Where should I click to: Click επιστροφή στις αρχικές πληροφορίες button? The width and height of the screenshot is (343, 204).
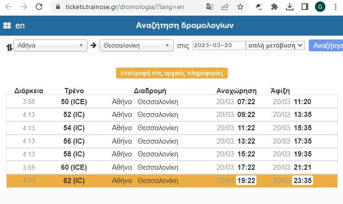(x=172, y=73)
